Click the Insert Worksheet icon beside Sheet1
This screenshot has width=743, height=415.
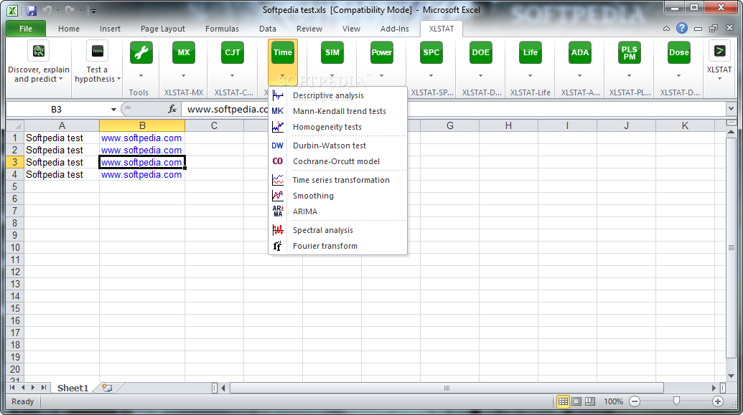[107, 388]
